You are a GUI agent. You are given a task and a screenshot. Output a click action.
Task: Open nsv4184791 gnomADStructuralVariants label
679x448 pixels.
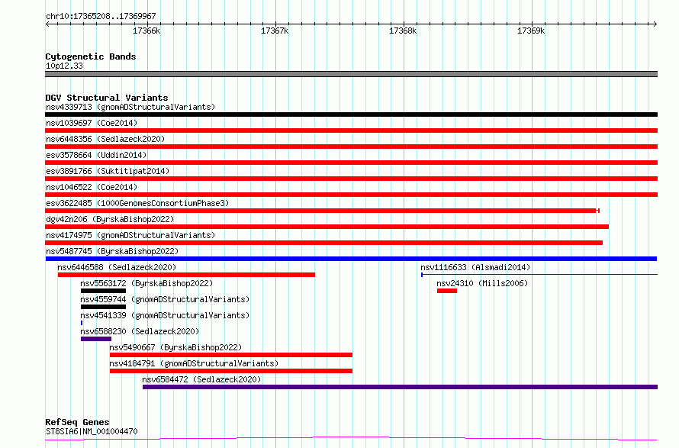pyautogui.click(x=194, y=363)
